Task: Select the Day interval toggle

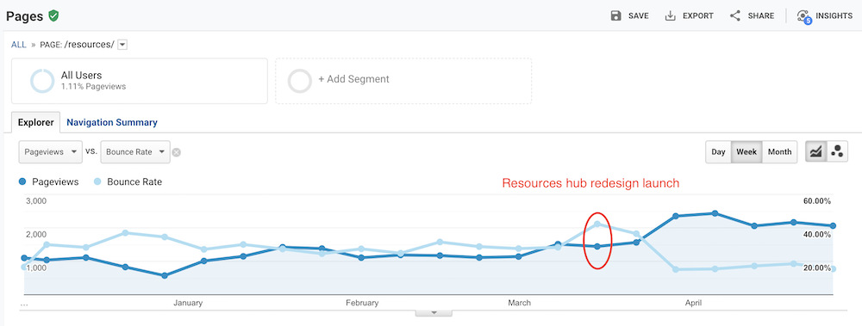Action: [718, 152]
